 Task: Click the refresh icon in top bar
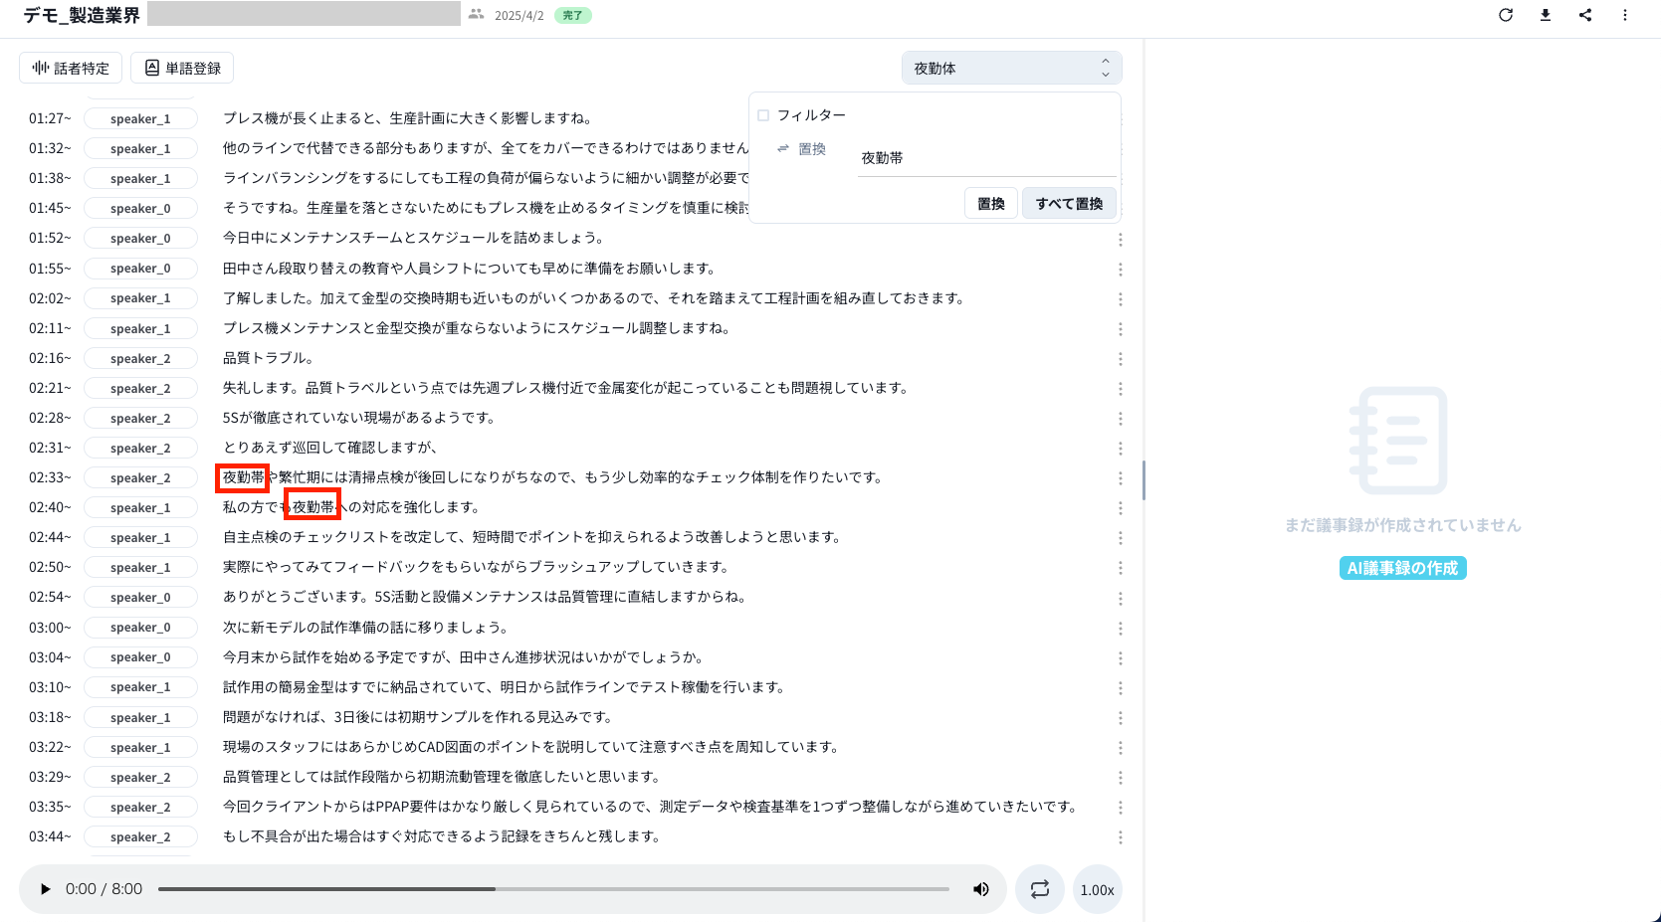coord(1506,15)
